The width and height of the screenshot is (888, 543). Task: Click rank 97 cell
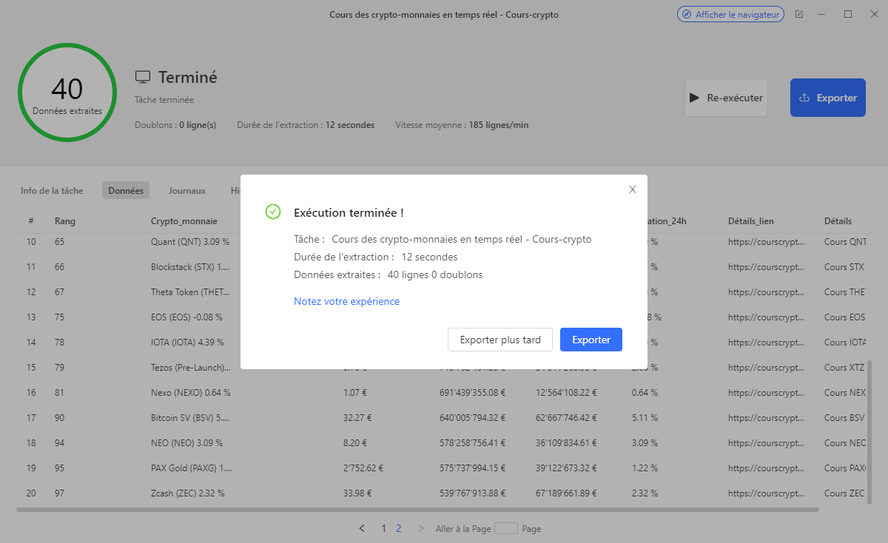pyautogui.click(x=59, y=493)
